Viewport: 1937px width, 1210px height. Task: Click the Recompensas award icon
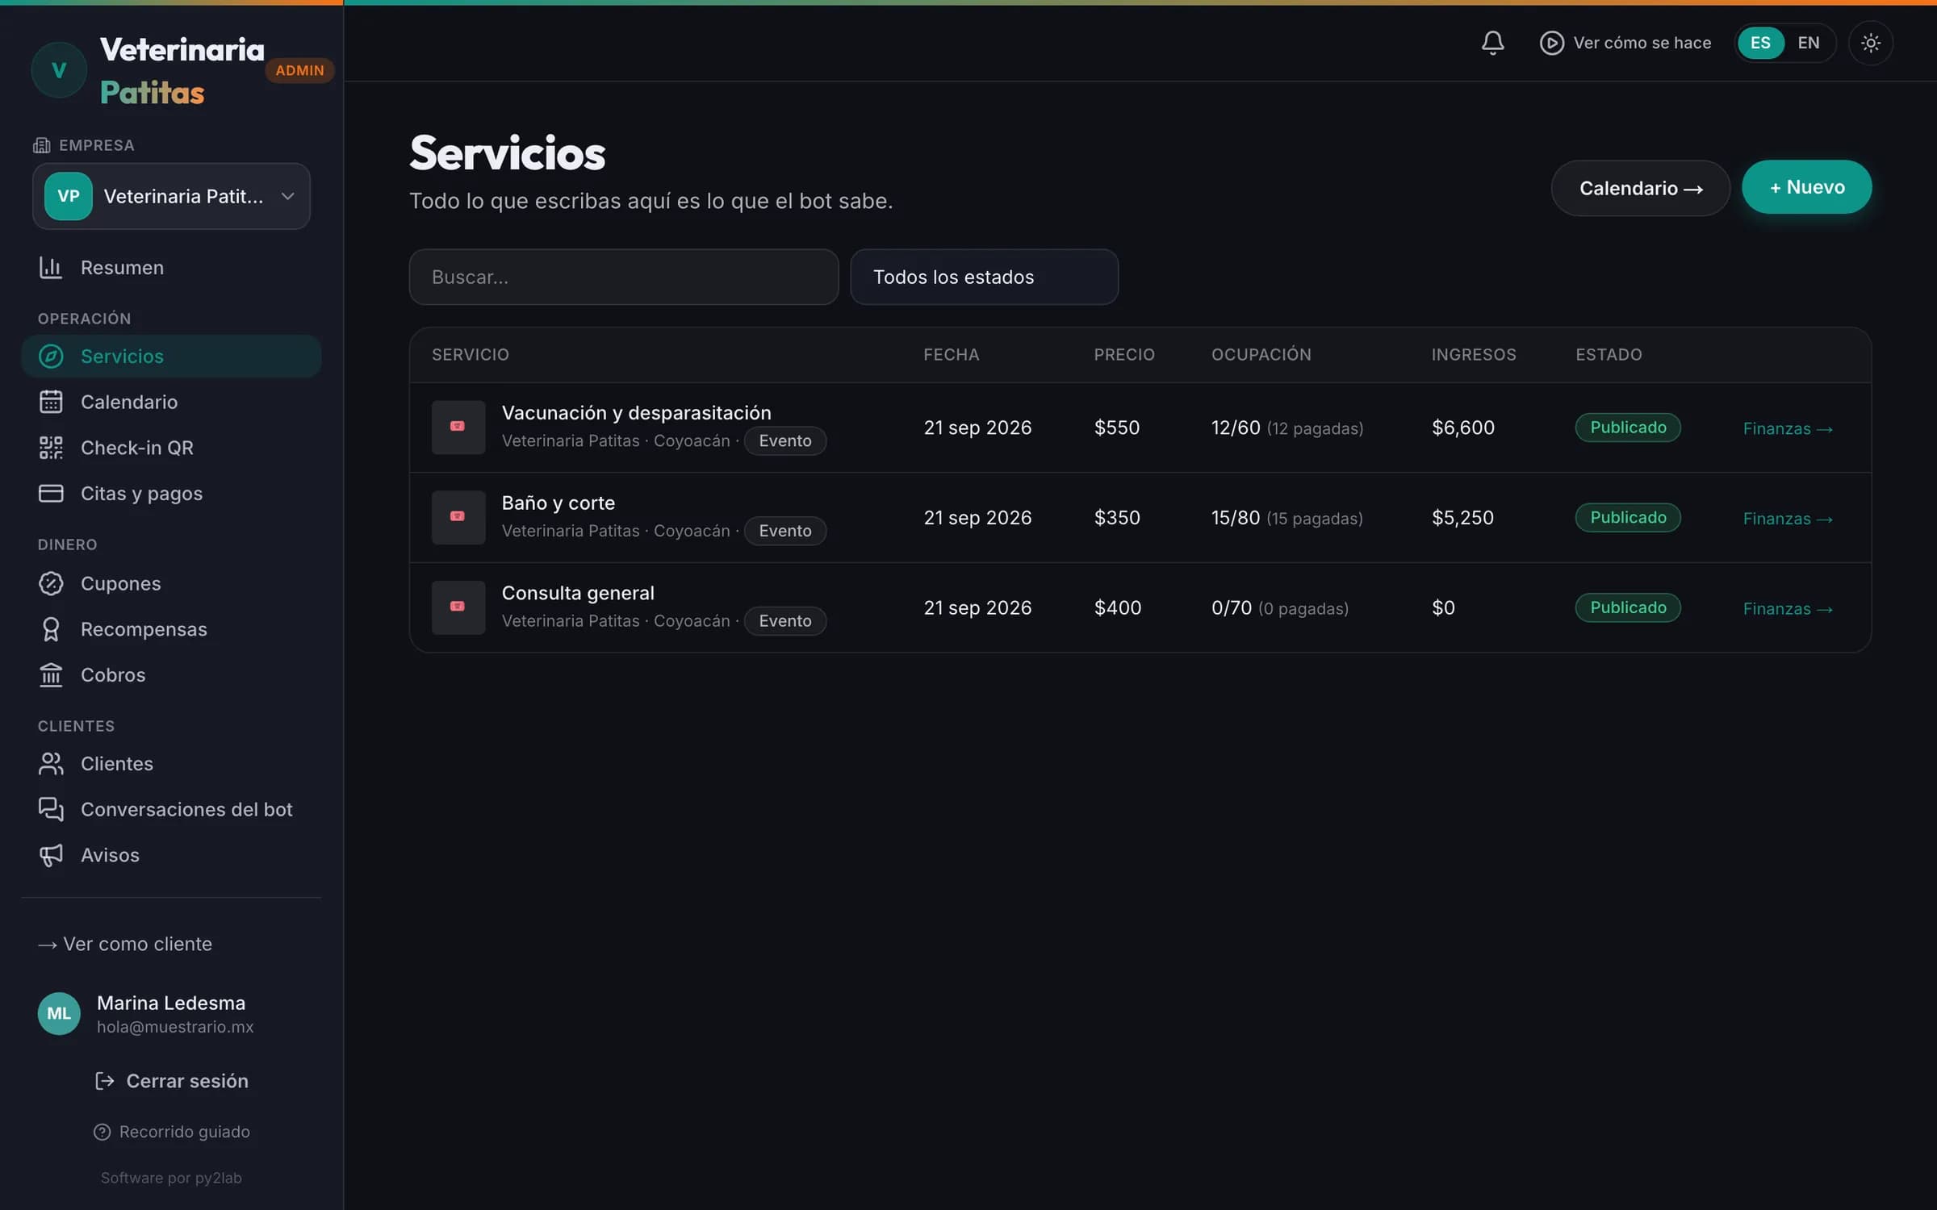51,629
